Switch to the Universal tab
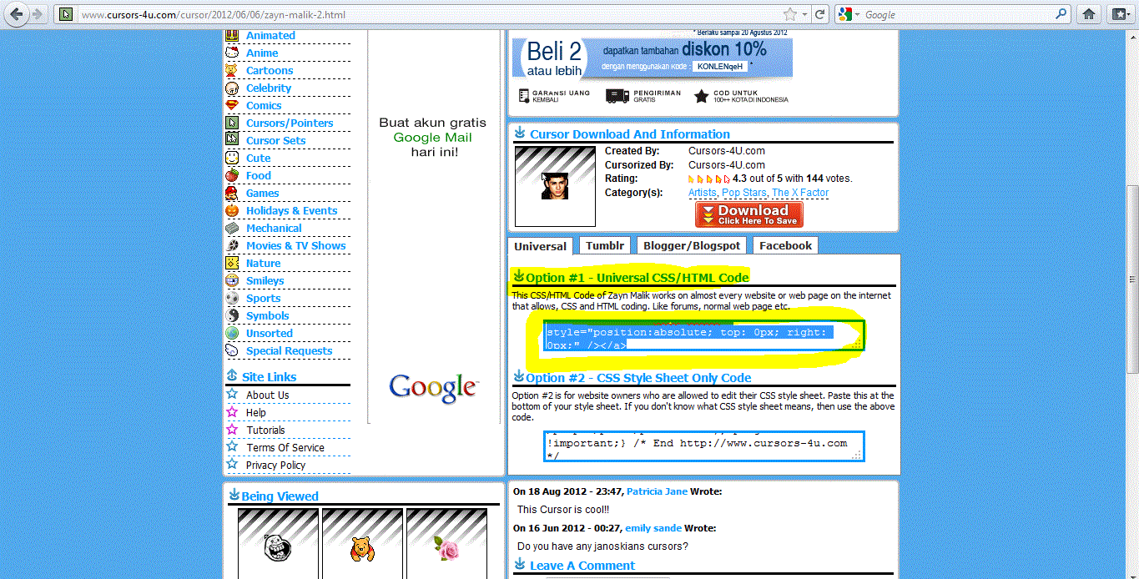This screenshot has height=579, width=1139. [540, 246]
